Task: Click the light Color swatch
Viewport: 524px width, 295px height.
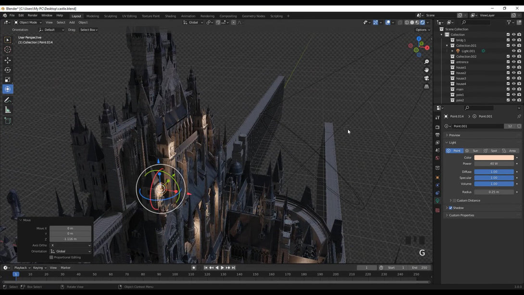Action: pyautogui.click(x=494, y=157)
